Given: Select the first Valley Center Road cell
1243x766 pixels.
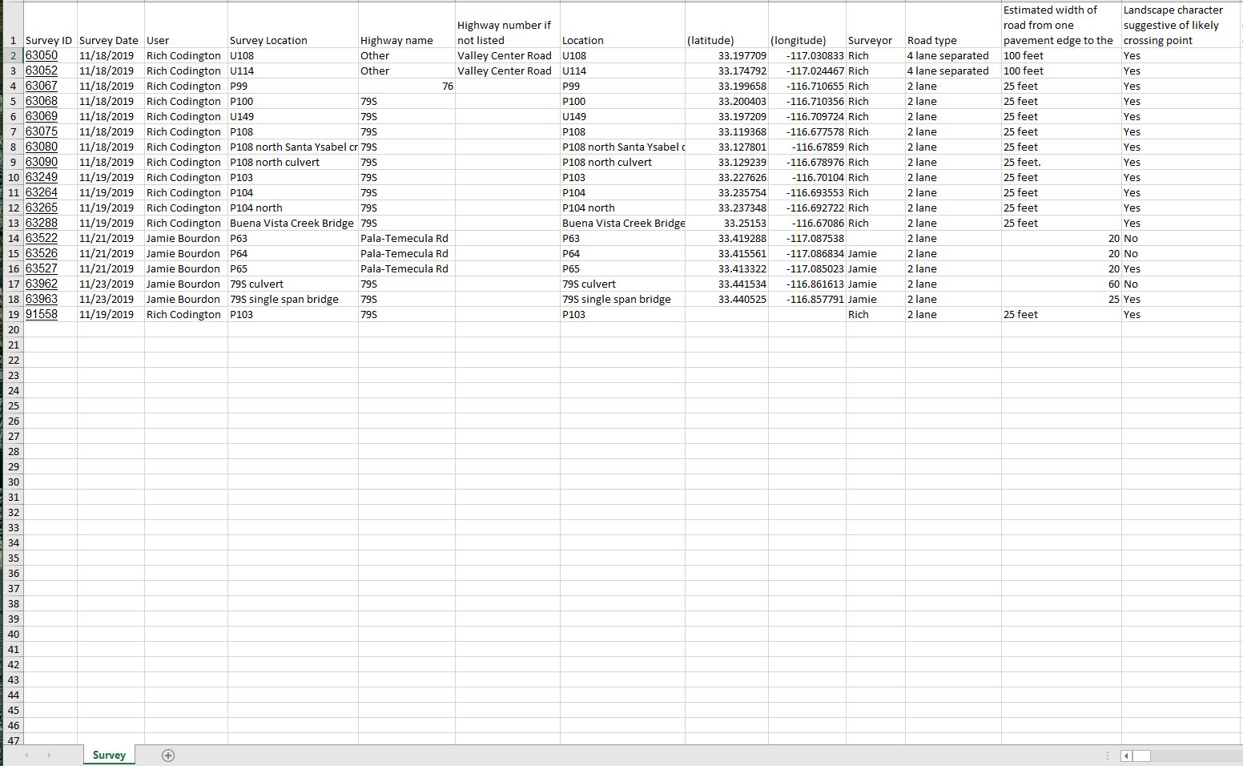Looking at the screenshot, I should coord(505,55).
